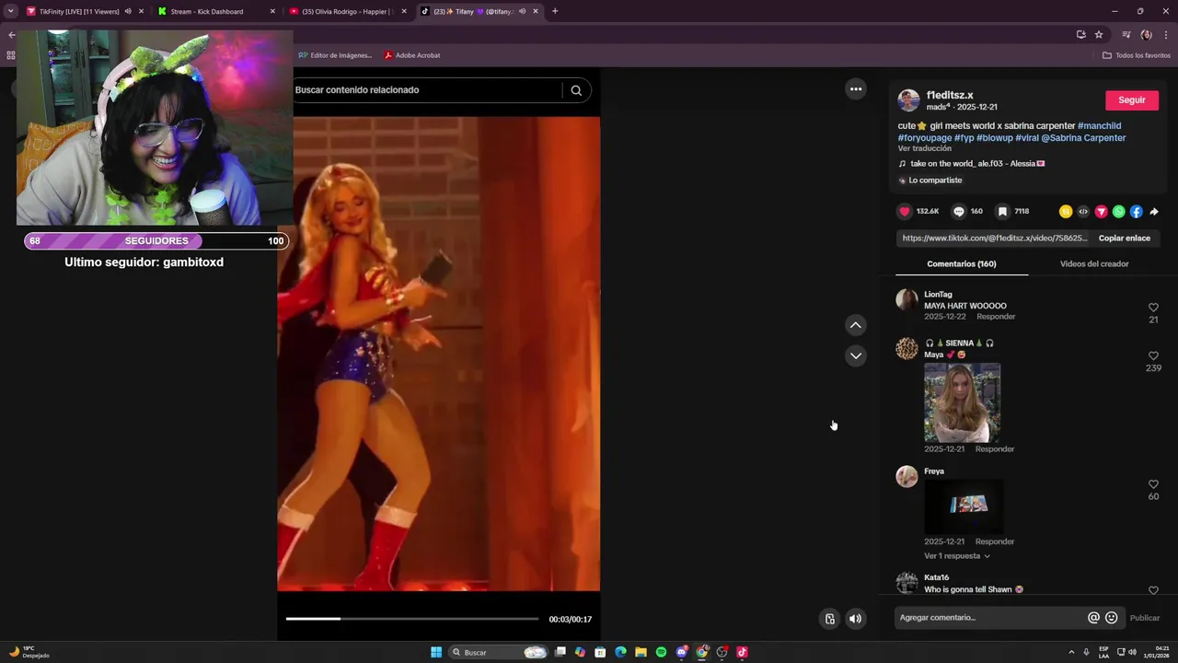This screenshot has height=663, width=1178.
Task: Click the embed code icon
Action: click(1083, 212)
